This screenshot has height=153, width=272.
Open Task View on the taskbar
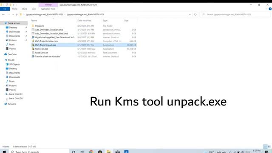[82, 152]
